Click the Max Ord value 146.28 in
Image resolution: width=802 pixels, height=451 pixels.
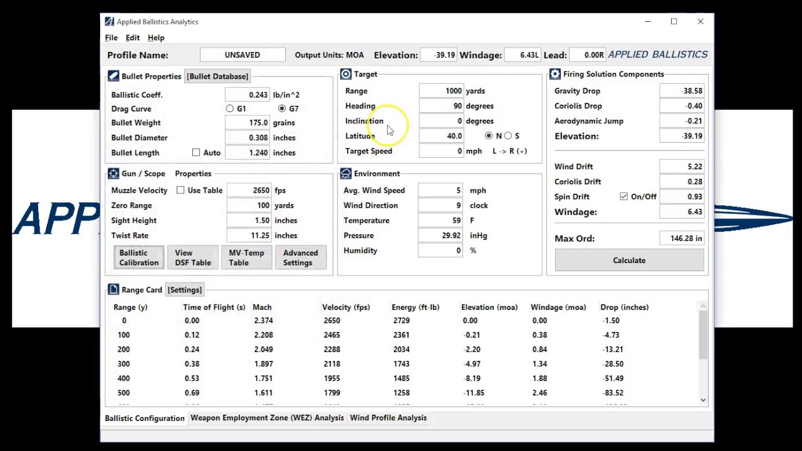coord(682,238)
